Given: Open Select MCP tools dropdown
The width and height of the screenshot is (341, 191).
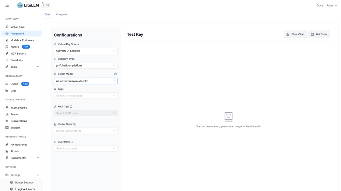Looking at the screenshot, I should pos(86,113).
